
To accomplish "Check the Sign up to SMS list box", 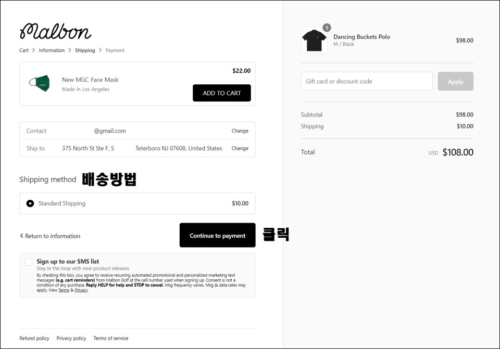I will point(29,262).
